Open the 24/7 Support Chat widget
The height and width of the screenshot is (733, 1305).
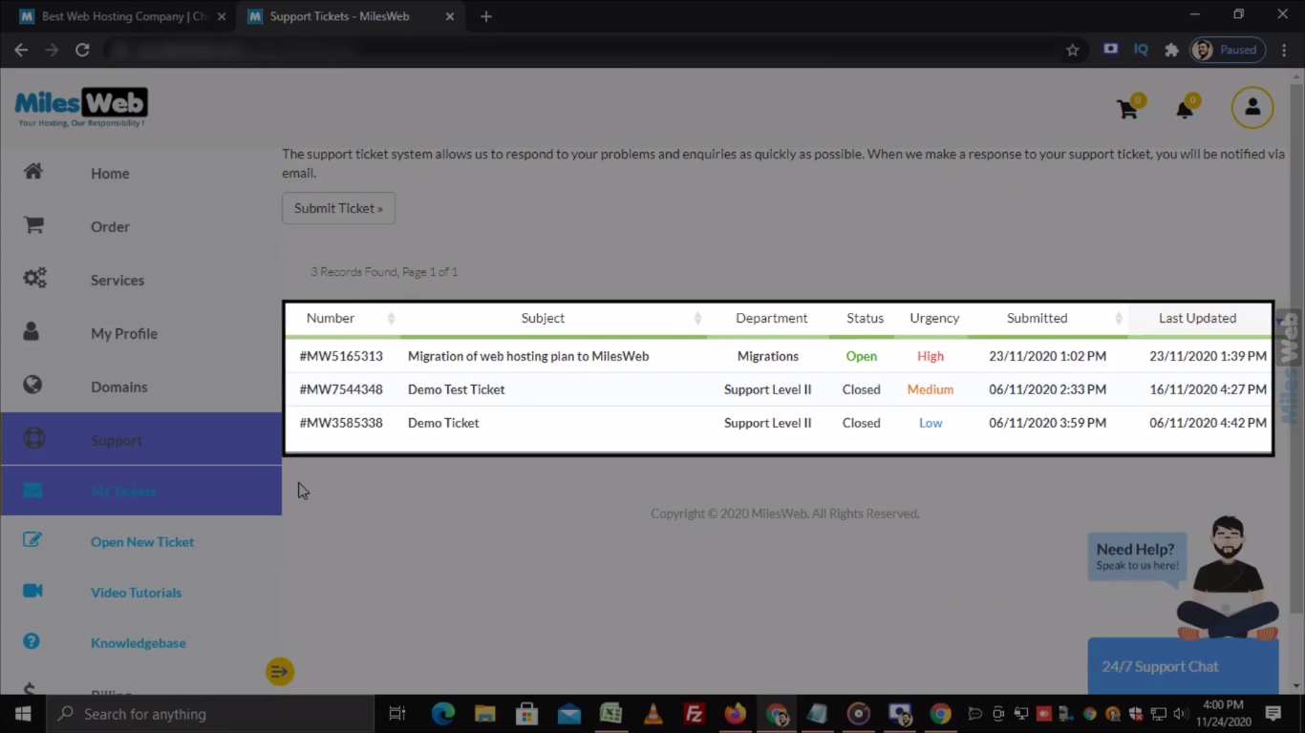tap(1183, 666)
